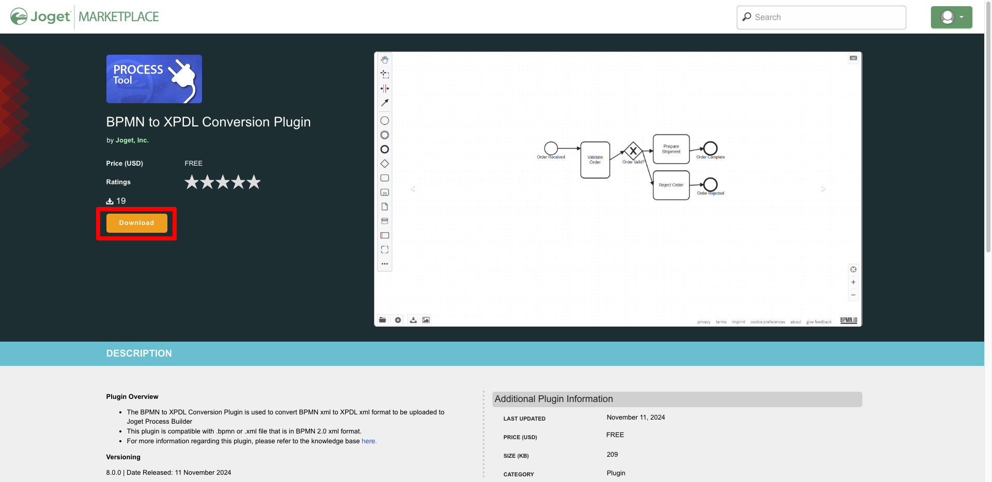Select the group dashed-rectangle icon

coord(384,250)
